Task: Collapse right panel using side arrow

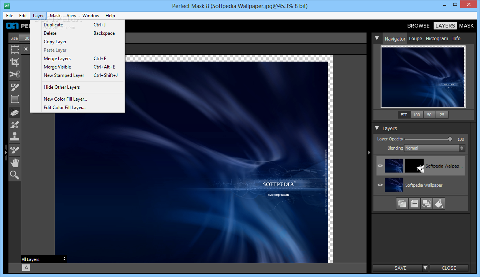Action: [x=369, y=152]
